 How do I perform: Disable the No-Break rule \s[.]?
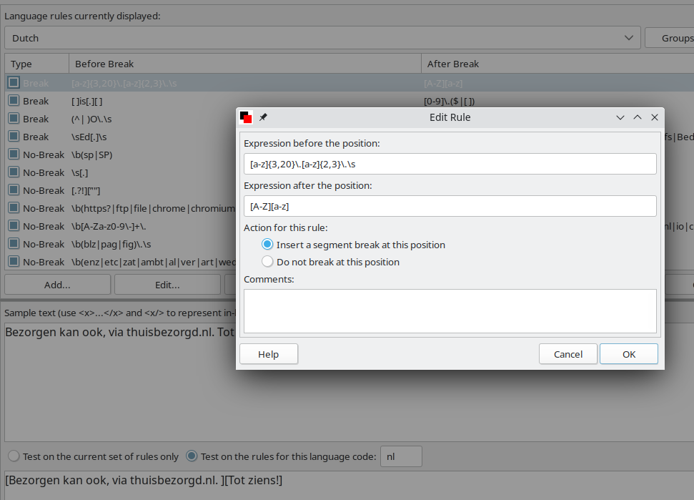[x=14, y=172]
